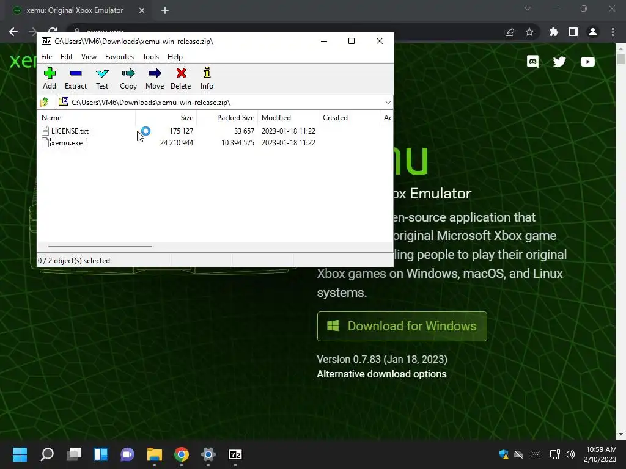Click Download for Windows button
This screenshot has height=469, width=626.
(402, 326)
